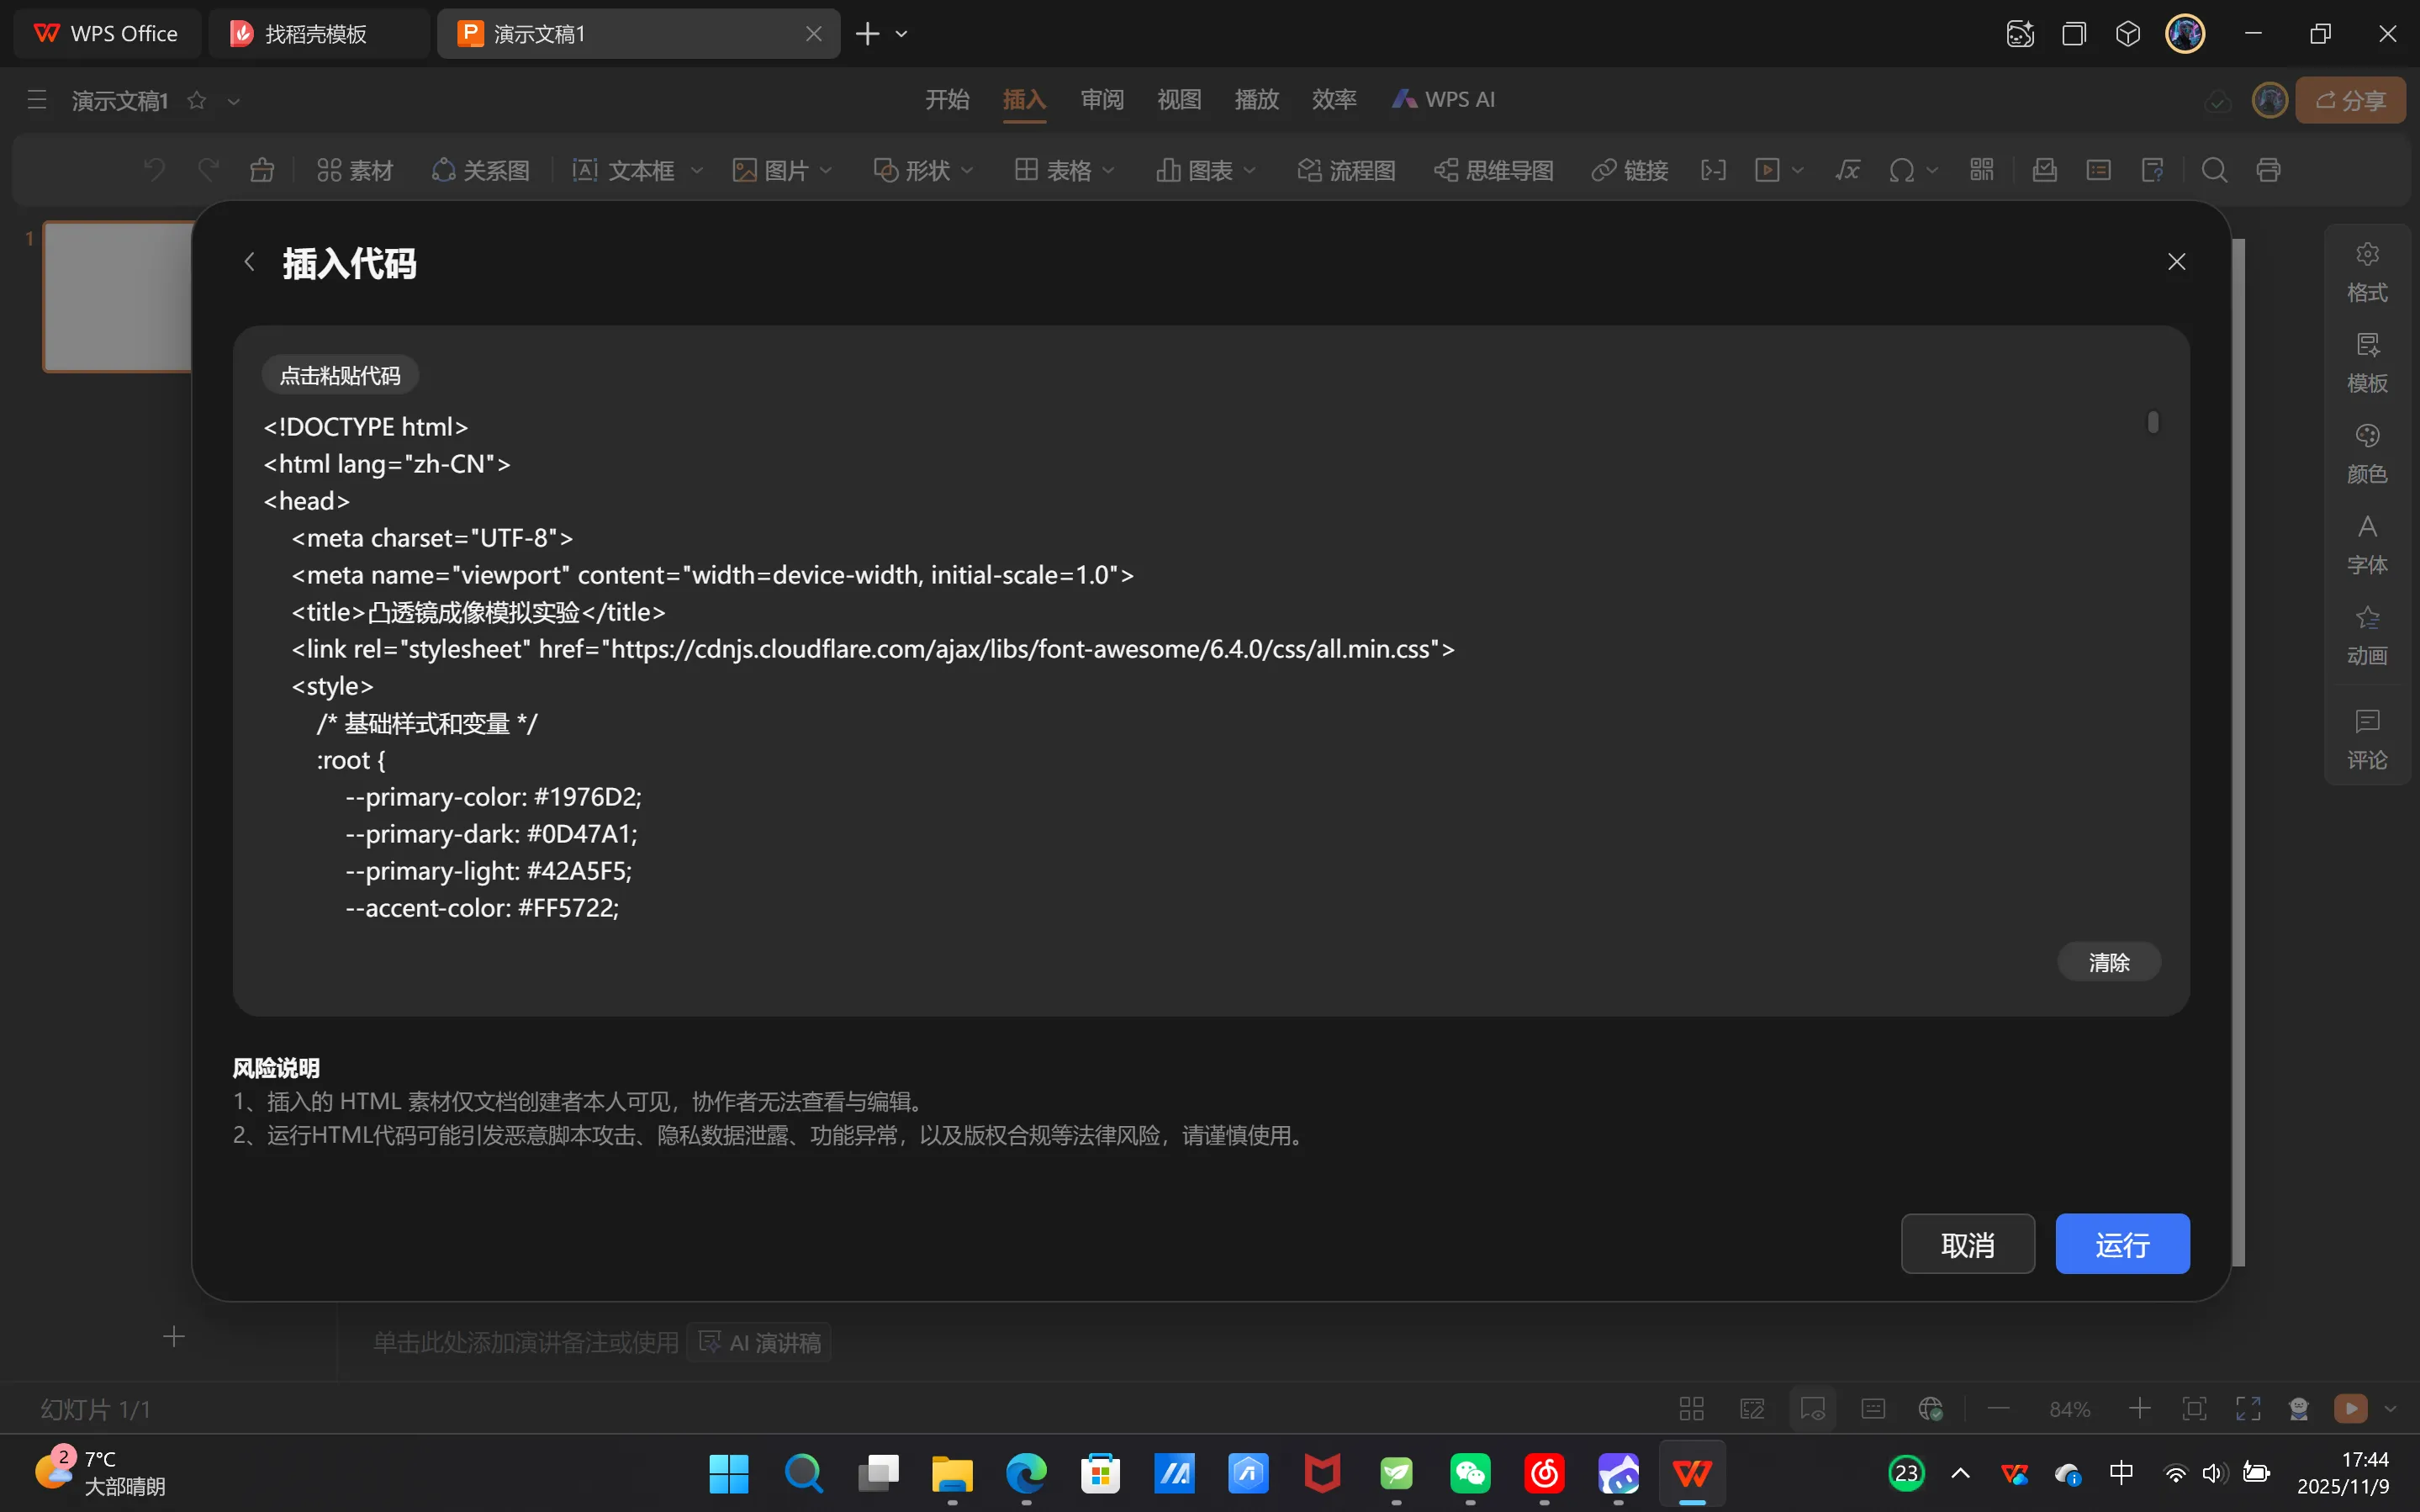The image size is (2420, 1512).
Task: Expand the 表格 table dropdown
Action: point(1107,170)
